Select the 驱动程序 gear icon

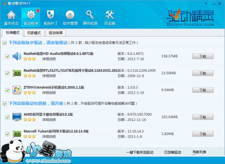tap(31, 18)
